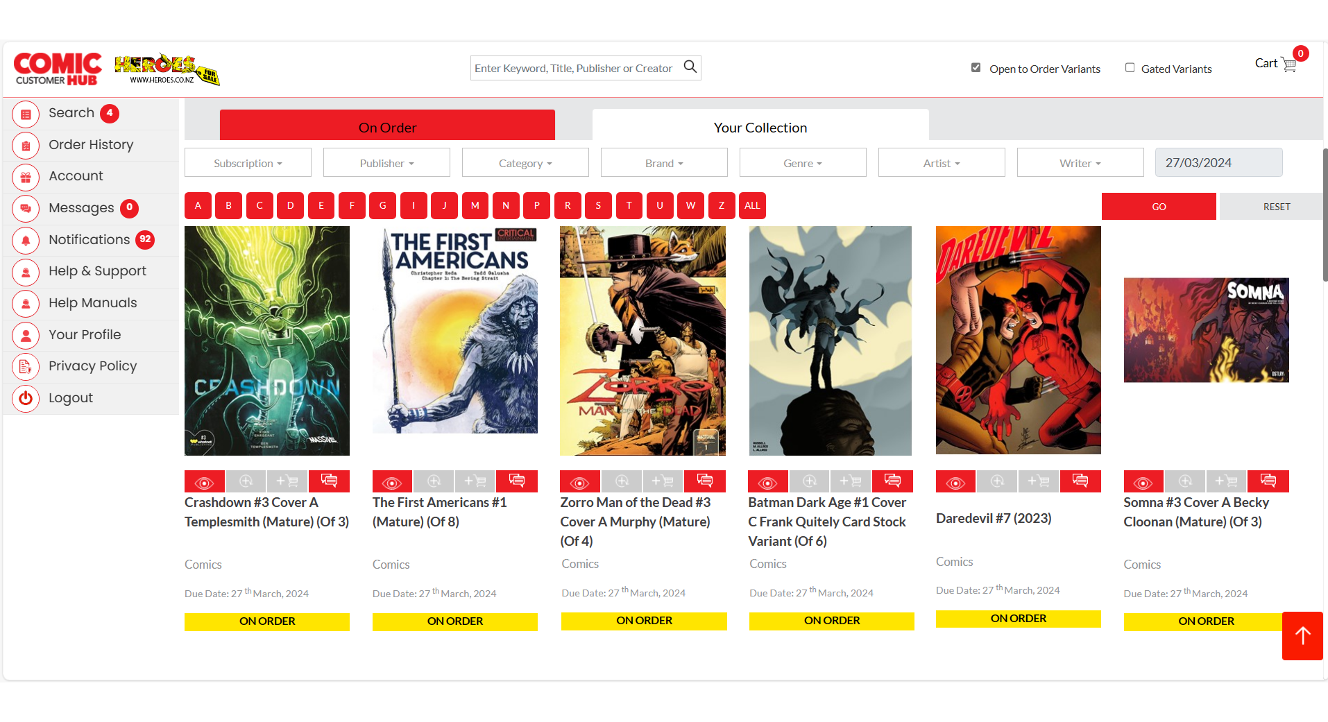Viewport: 1328px width, 722px height.
Task: Expand the Writer dropdown
Action: click(1080, 163)
